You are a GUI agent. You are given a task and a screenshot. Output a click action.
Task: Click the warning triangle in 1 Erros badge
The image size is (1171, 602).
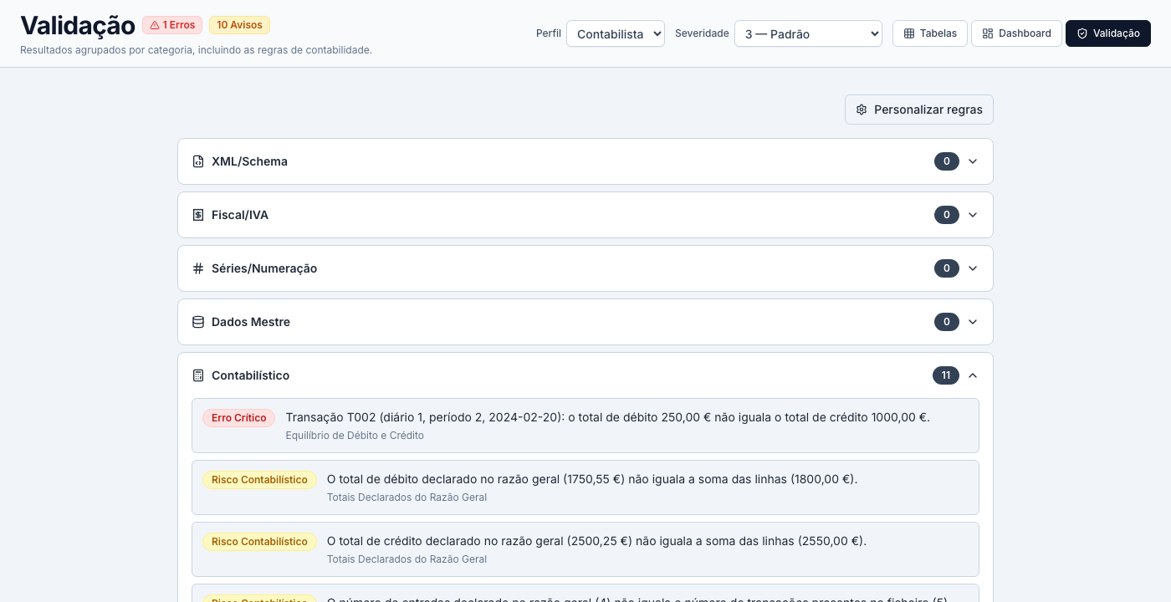(x=155, y=25)
